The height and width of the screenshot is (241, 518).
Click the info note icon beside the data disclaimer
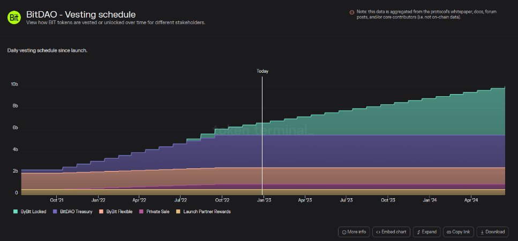click(352, 12)
